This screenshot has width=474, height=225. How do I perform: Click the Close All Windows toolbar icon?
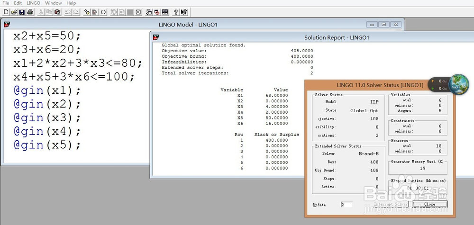(157, 12)
